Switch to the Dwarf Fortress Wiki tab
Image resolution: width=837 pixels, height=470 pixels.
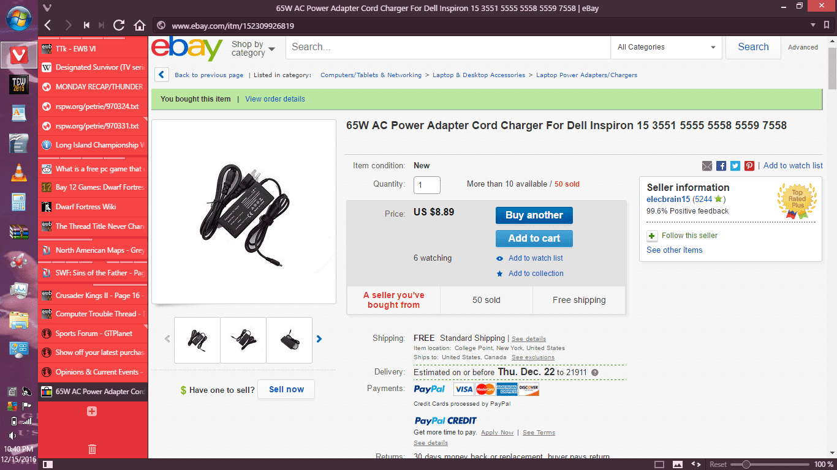(93, 207)
